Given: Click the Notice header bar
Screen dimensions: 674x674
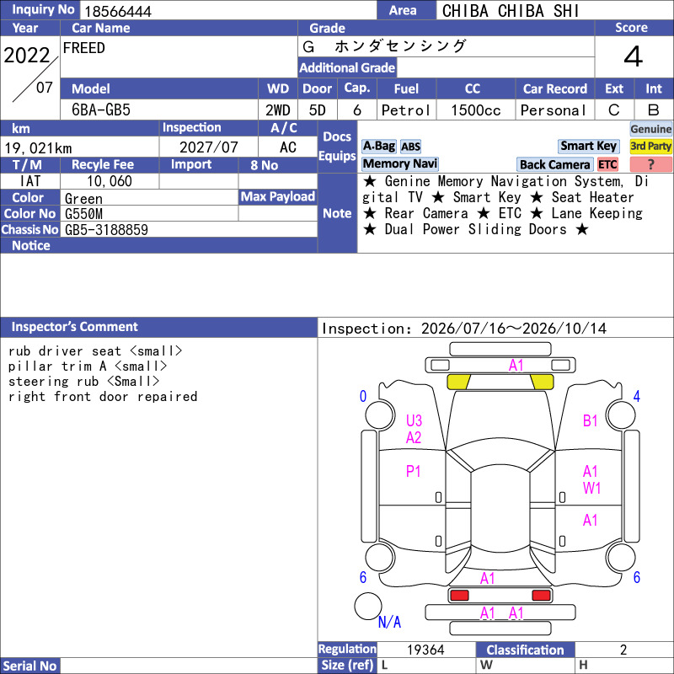Looking at the screenshot, I should tap(159, 245).
